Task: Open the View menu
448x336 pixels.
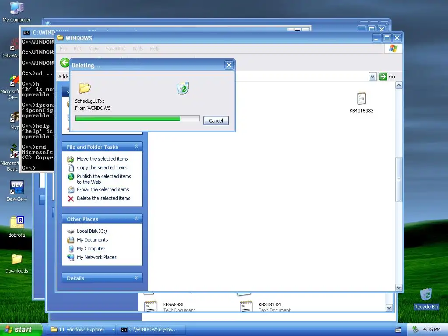Action: click(x=94, y=49)
